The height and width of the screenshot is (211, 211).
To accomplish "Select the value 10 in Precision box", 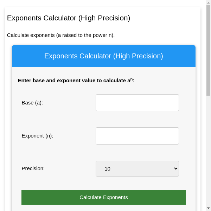I will click(108, 169).
